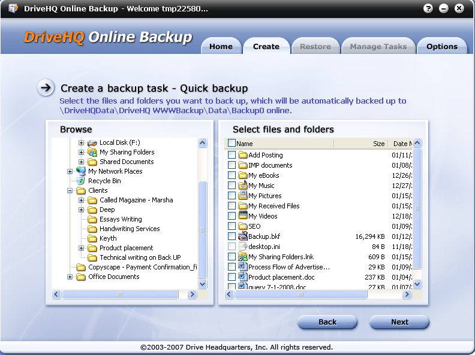
Task: Click the Recycle Bin icon
Action: [80, 181]
